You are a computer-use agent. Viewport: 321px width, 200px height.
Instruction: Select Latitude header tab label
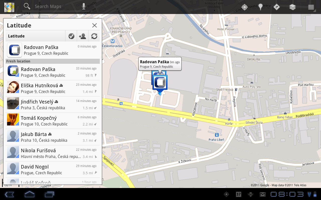pos(16,36)
